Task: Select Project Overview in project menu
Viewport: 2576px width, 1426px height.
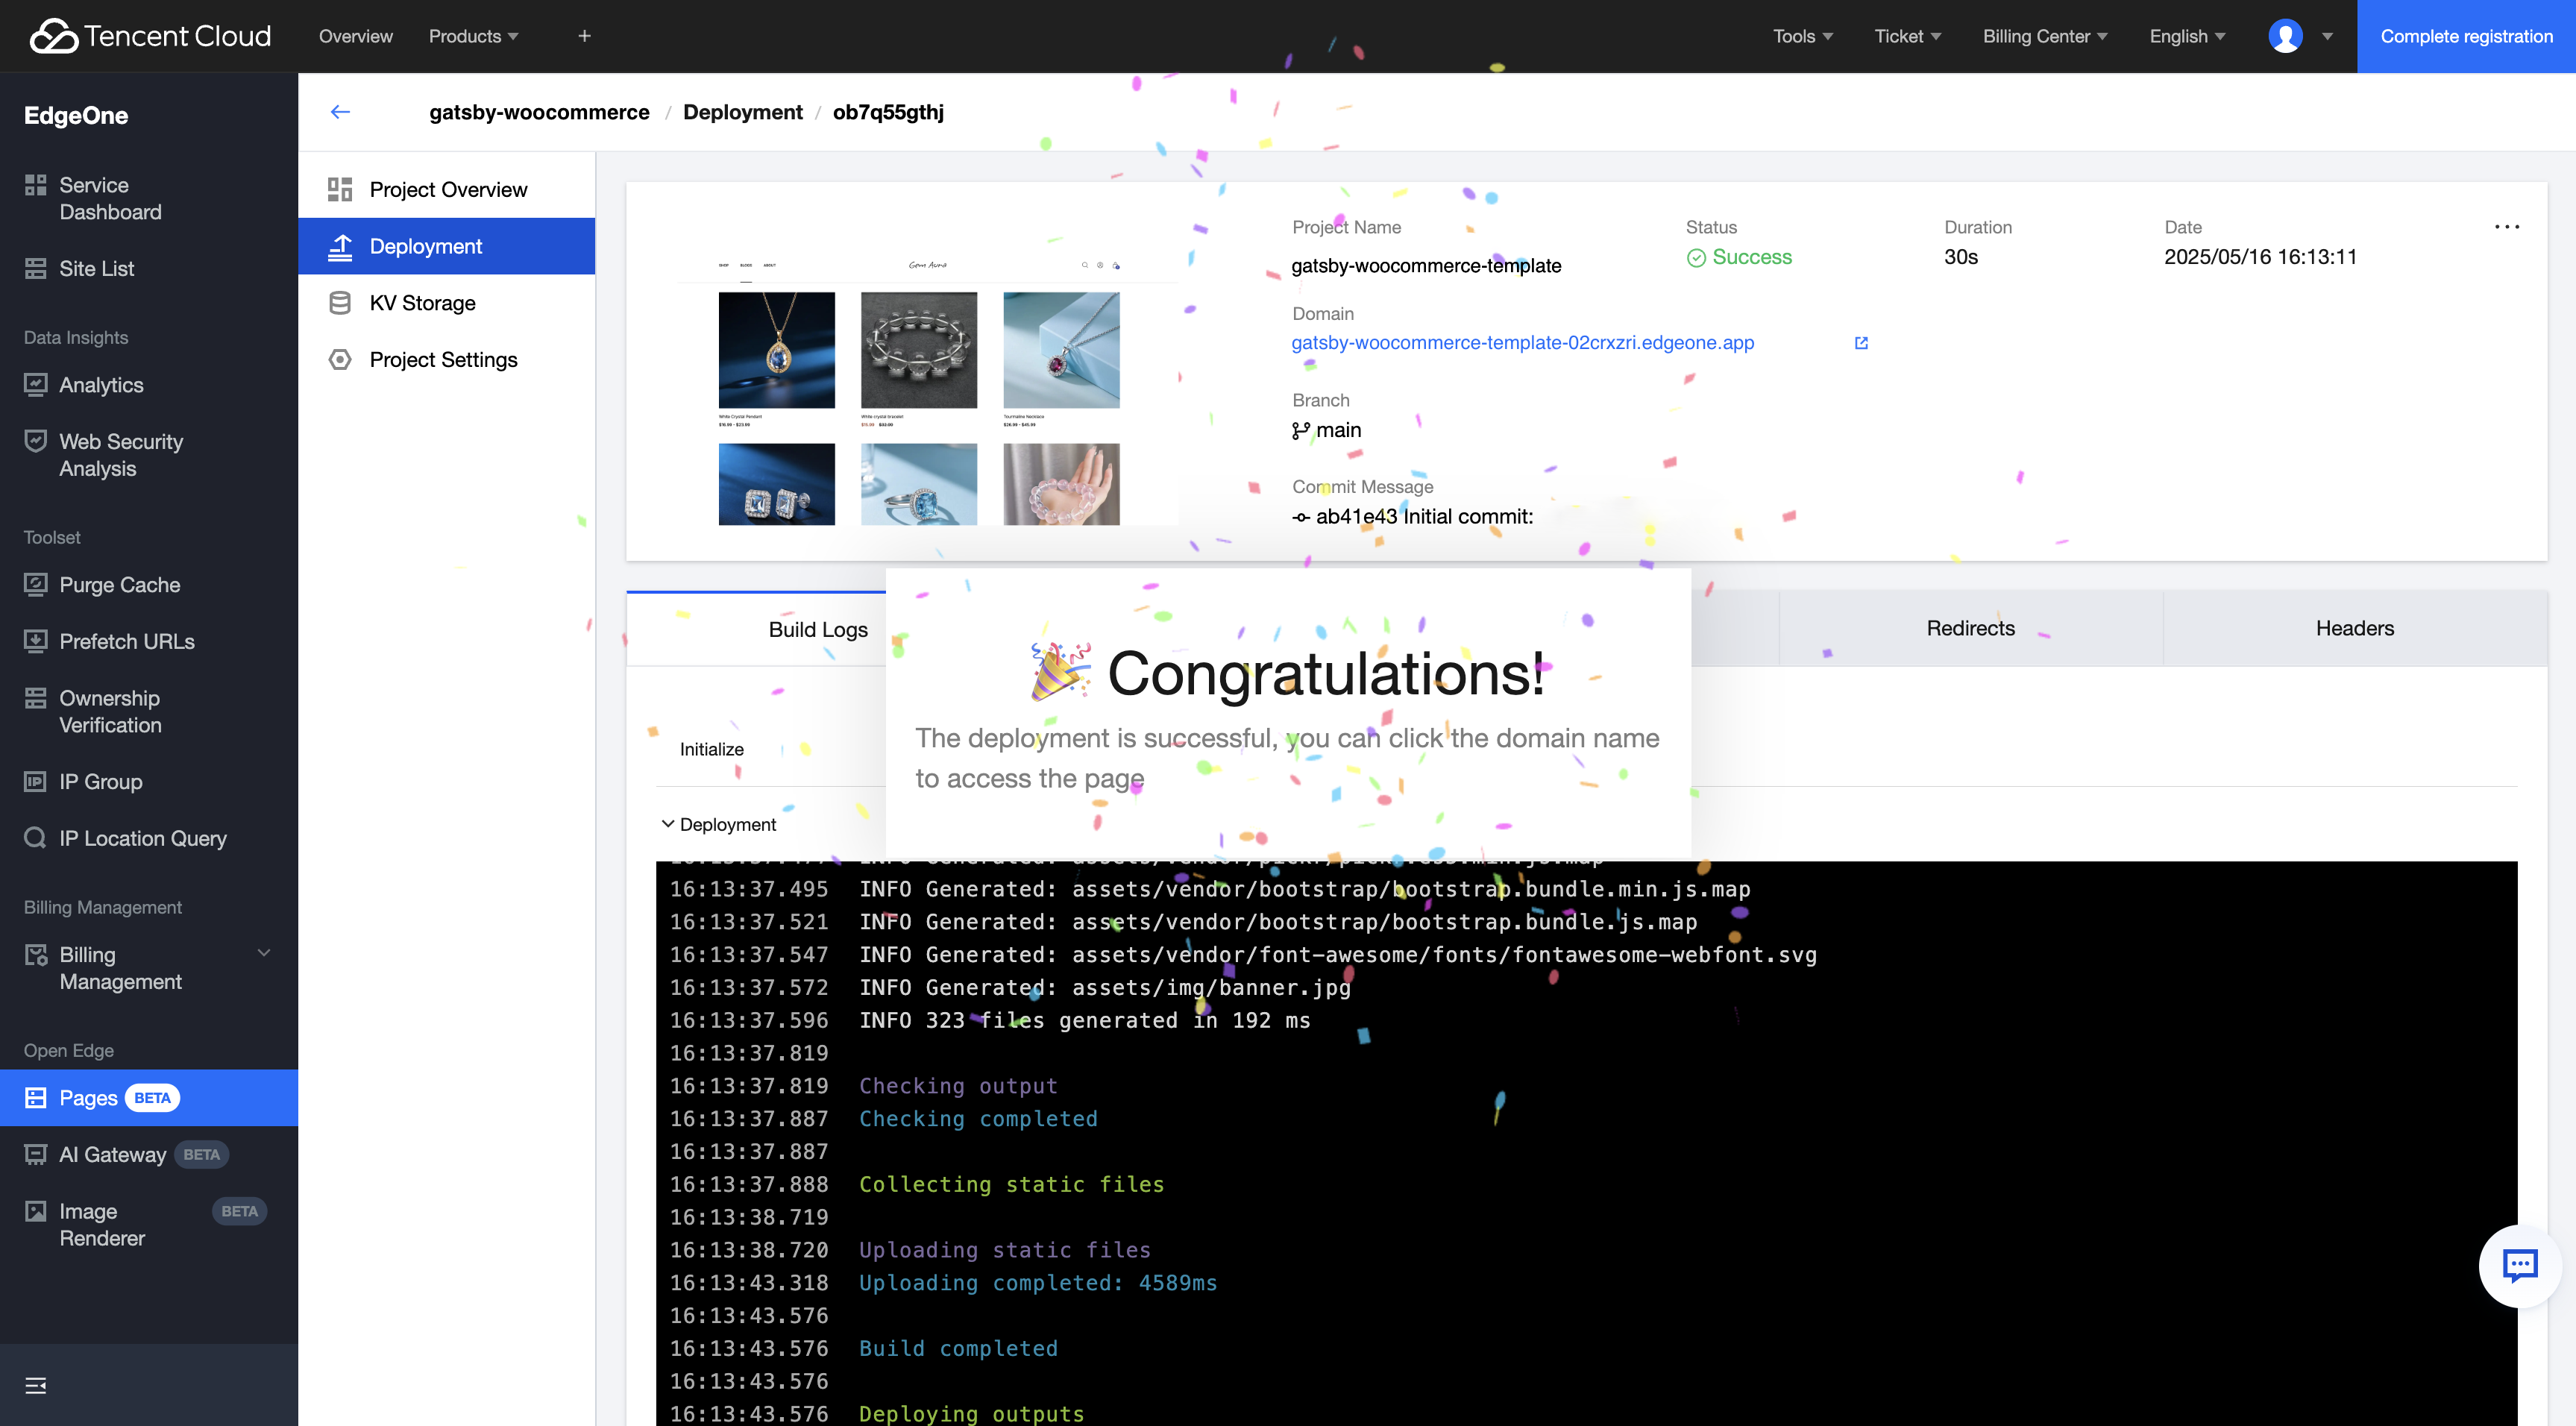Action: [446, 189]
